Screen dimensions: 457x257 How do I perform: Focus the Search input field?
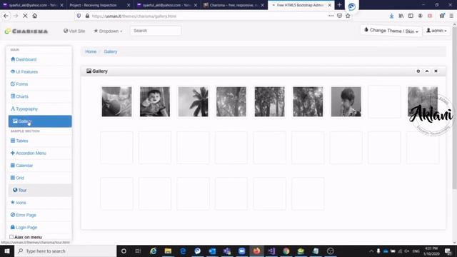click(x=156, y=31)
